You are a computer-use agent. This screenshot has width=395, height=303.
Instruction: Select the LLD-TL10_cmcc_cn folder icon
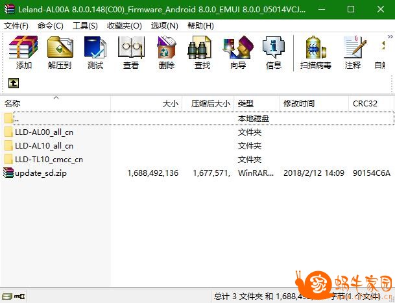[x=8, y=160]
